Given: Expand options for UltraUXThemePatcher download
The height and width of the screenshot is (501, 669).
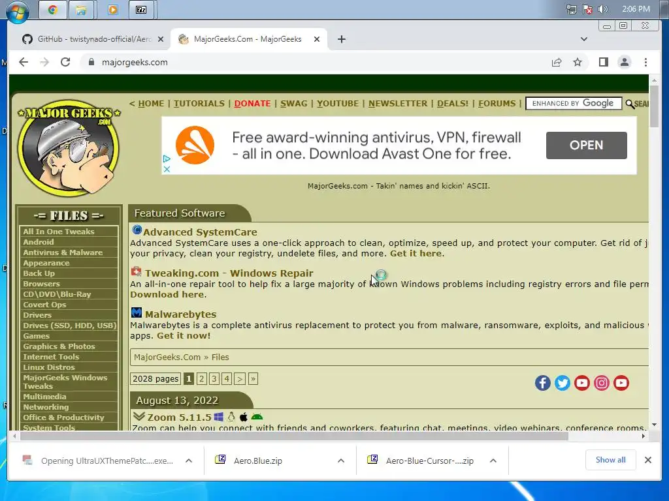Looking at the screenshot, I should pyautogui.click(x=189, y=461).
